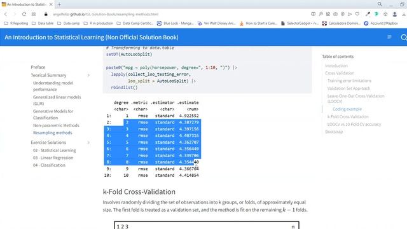The image size is (407, 229).
Task: Jump to Cross Validation in the table of contents
Action: click(340, 73)
